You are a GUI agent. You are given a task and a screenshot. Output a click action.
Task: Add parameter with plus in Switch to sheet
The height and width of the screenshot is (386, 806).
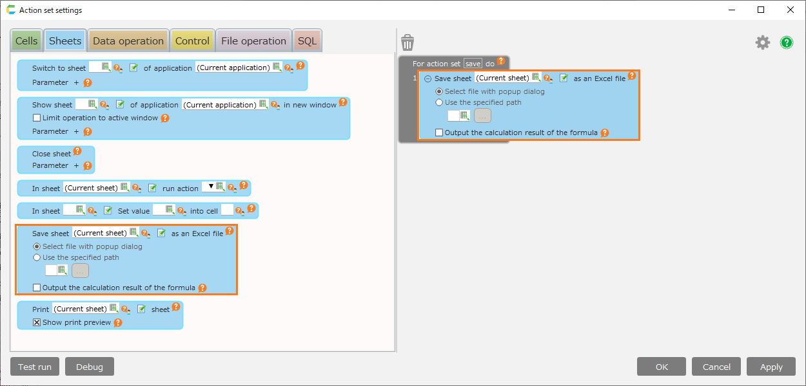76,82
